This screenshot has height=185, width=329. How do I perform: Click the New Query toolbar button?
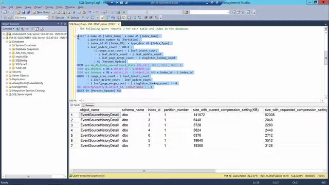[41, 12]
